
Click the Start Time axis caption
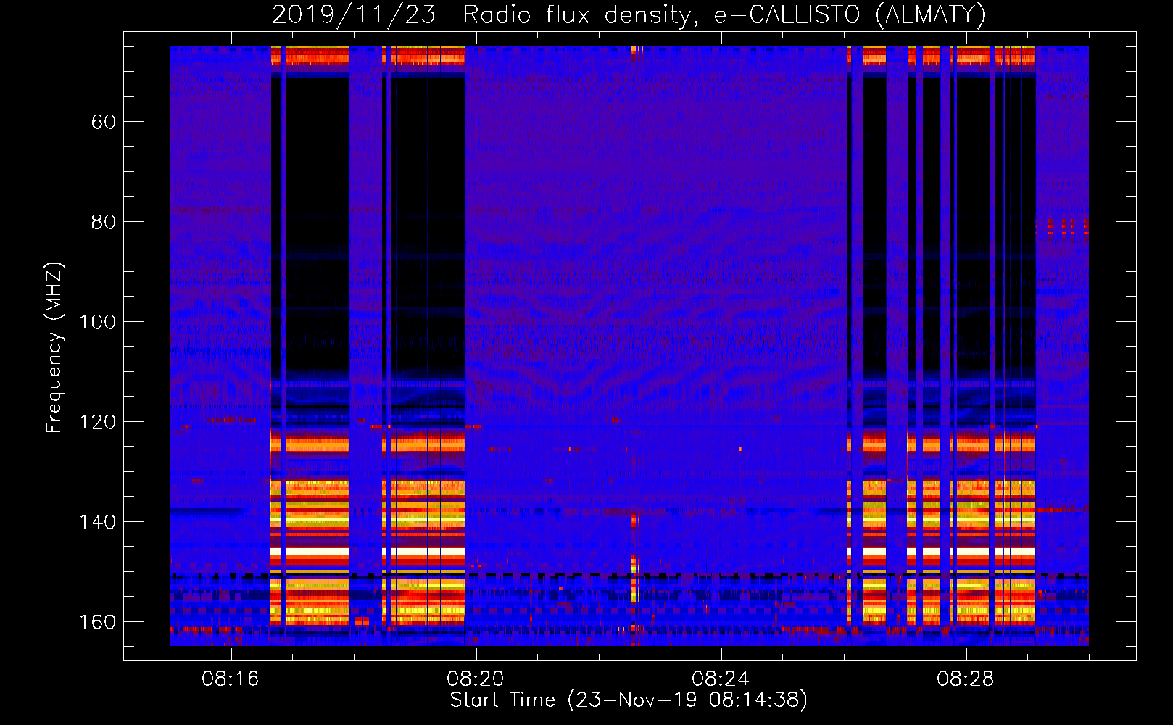point(629,700)
